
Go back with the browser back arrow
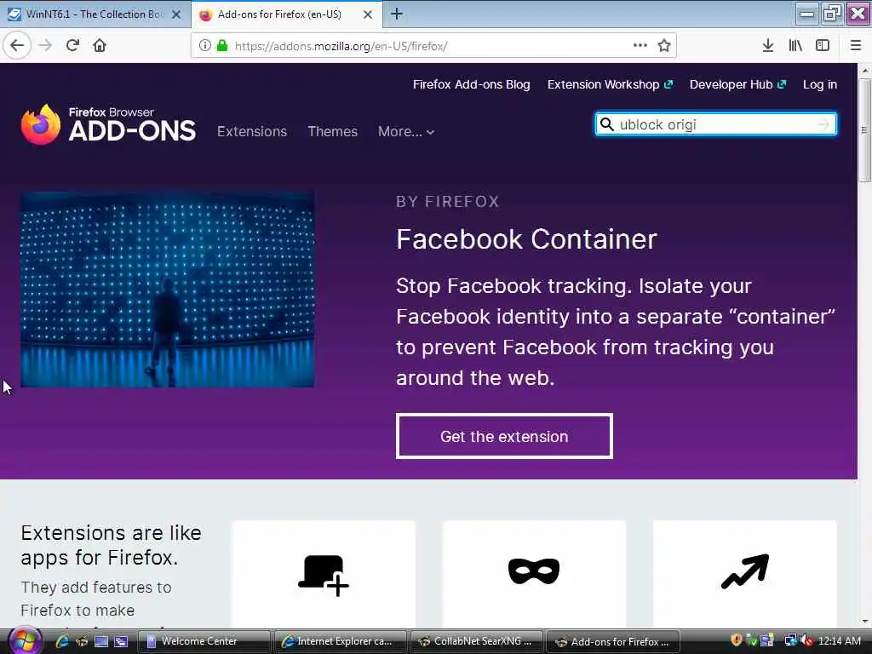pyautogui.click(x=17, y=45)
